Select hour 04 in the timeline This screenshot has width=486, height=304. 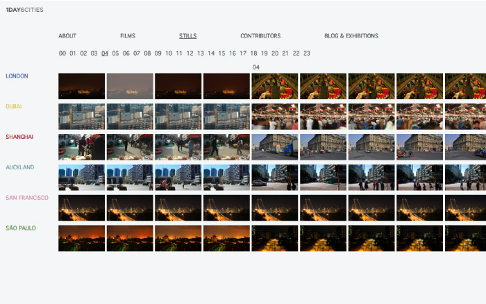coord(105,53)
